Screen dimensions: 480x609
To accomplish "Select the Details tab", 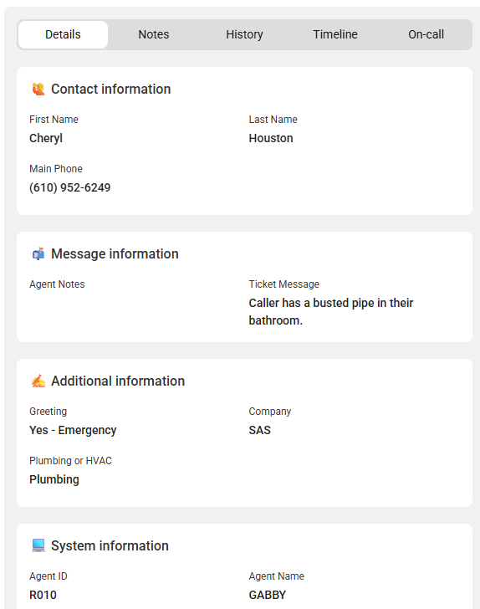I will tap(63, 34).
